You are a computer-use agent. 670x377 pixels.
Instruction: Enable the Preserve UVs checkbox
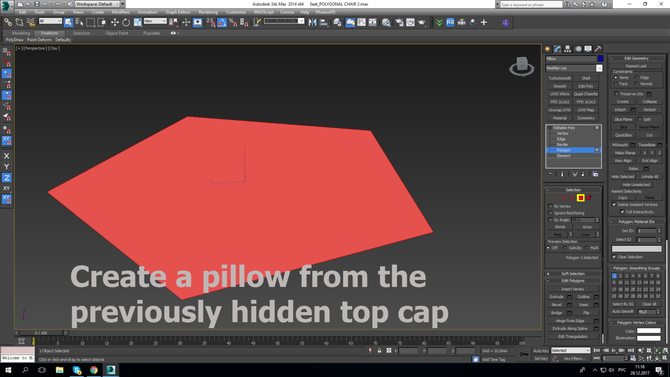[616, 94]
